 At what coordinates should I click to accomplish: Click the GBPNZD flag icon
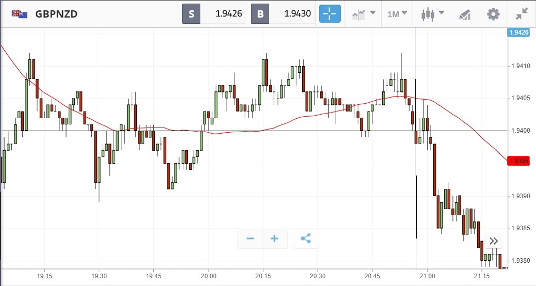(20, 14)
